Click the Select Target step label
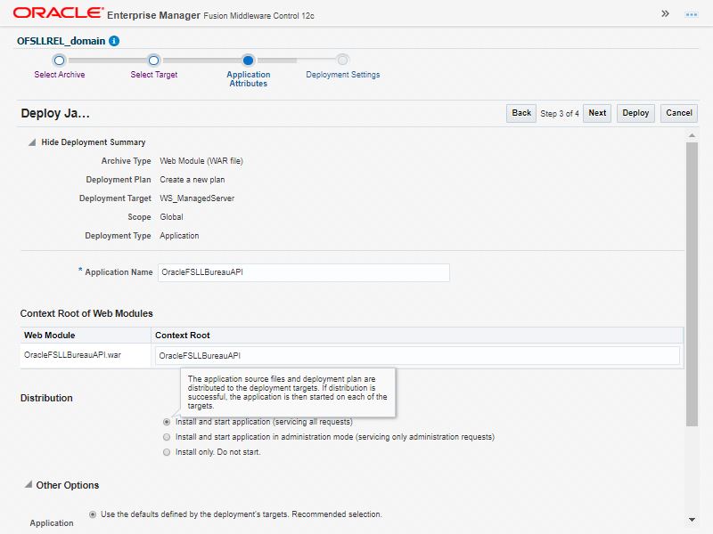 pyautogui.click(x=153, y=75)
